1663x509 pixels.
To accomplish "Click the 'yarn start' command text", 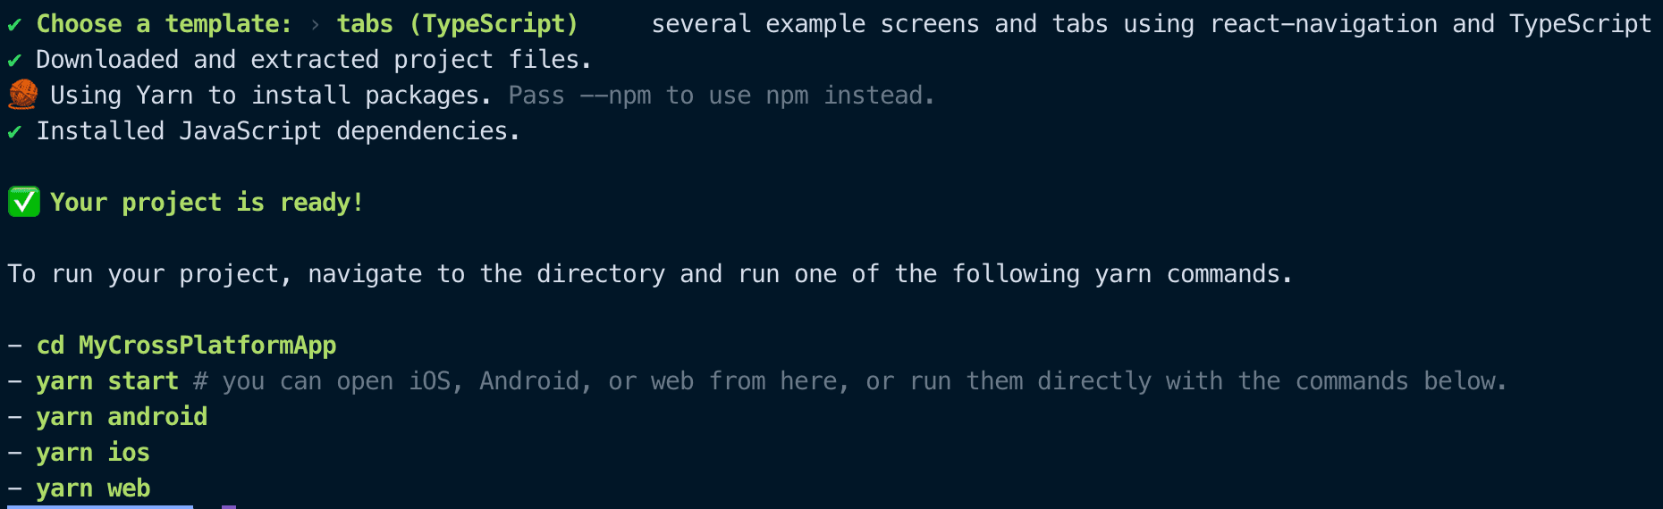I will coord(107,381).
